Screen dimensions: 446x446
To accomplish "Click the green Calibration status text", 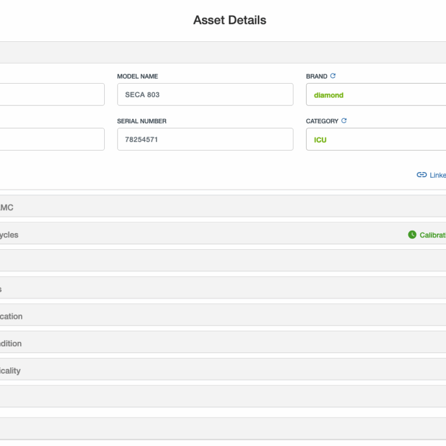I will (x=433, y=235).
